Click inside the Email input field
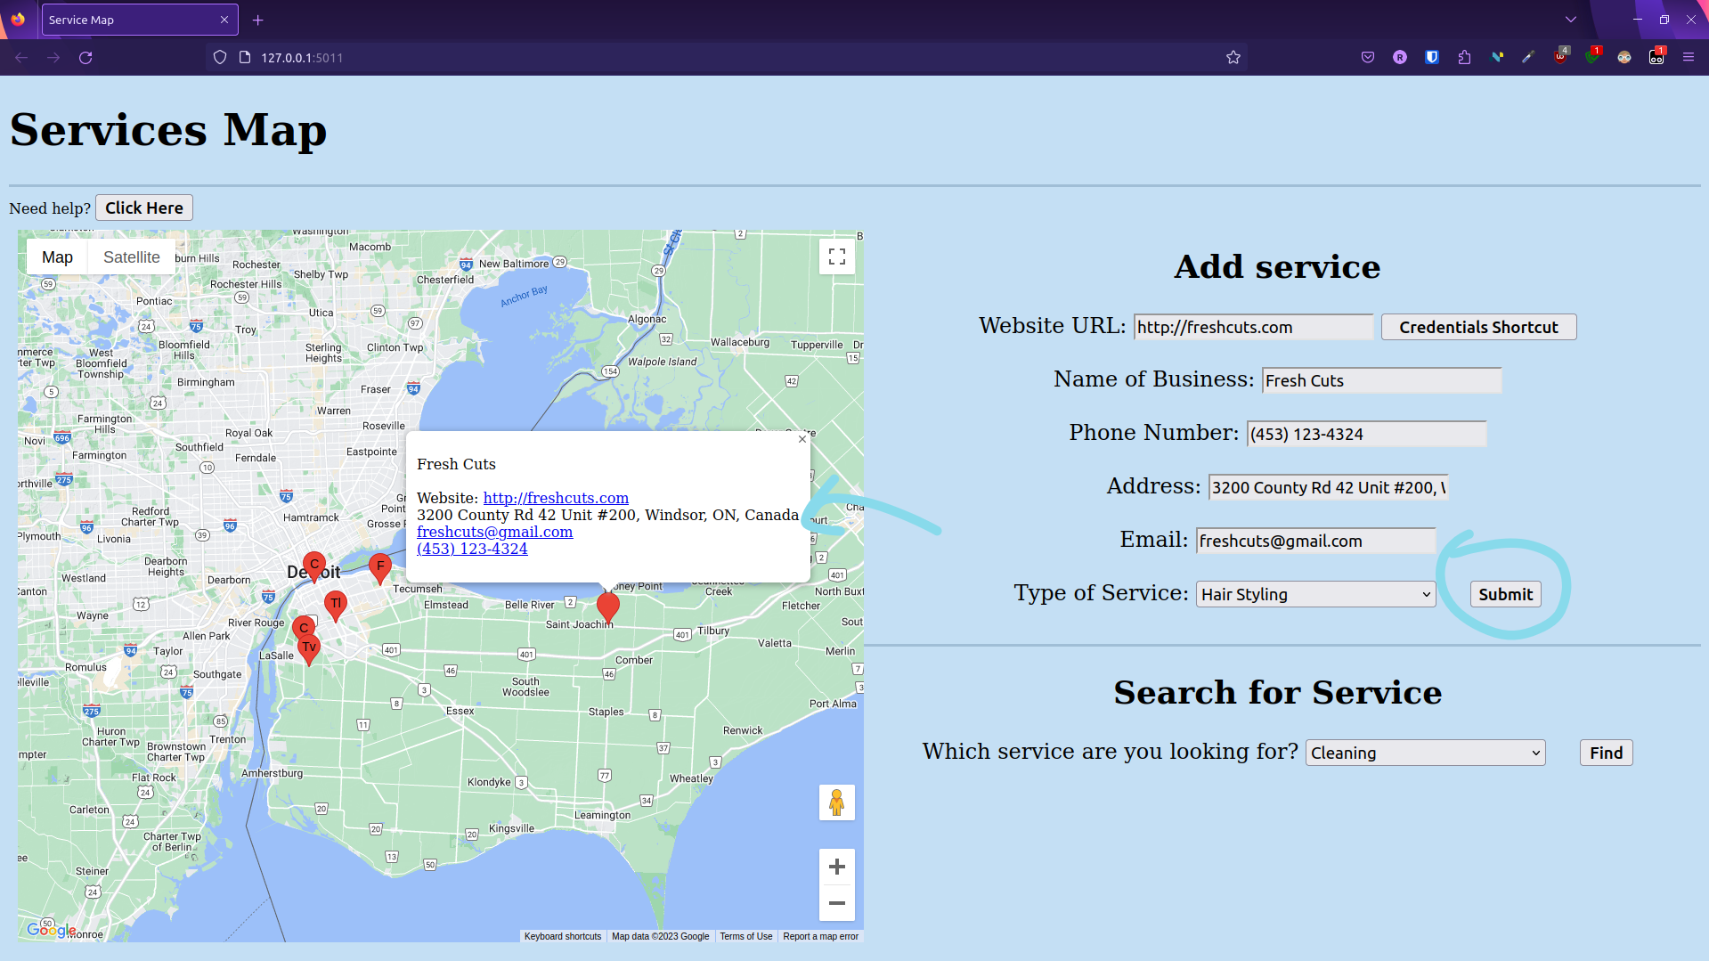 tap(1315, 541)
